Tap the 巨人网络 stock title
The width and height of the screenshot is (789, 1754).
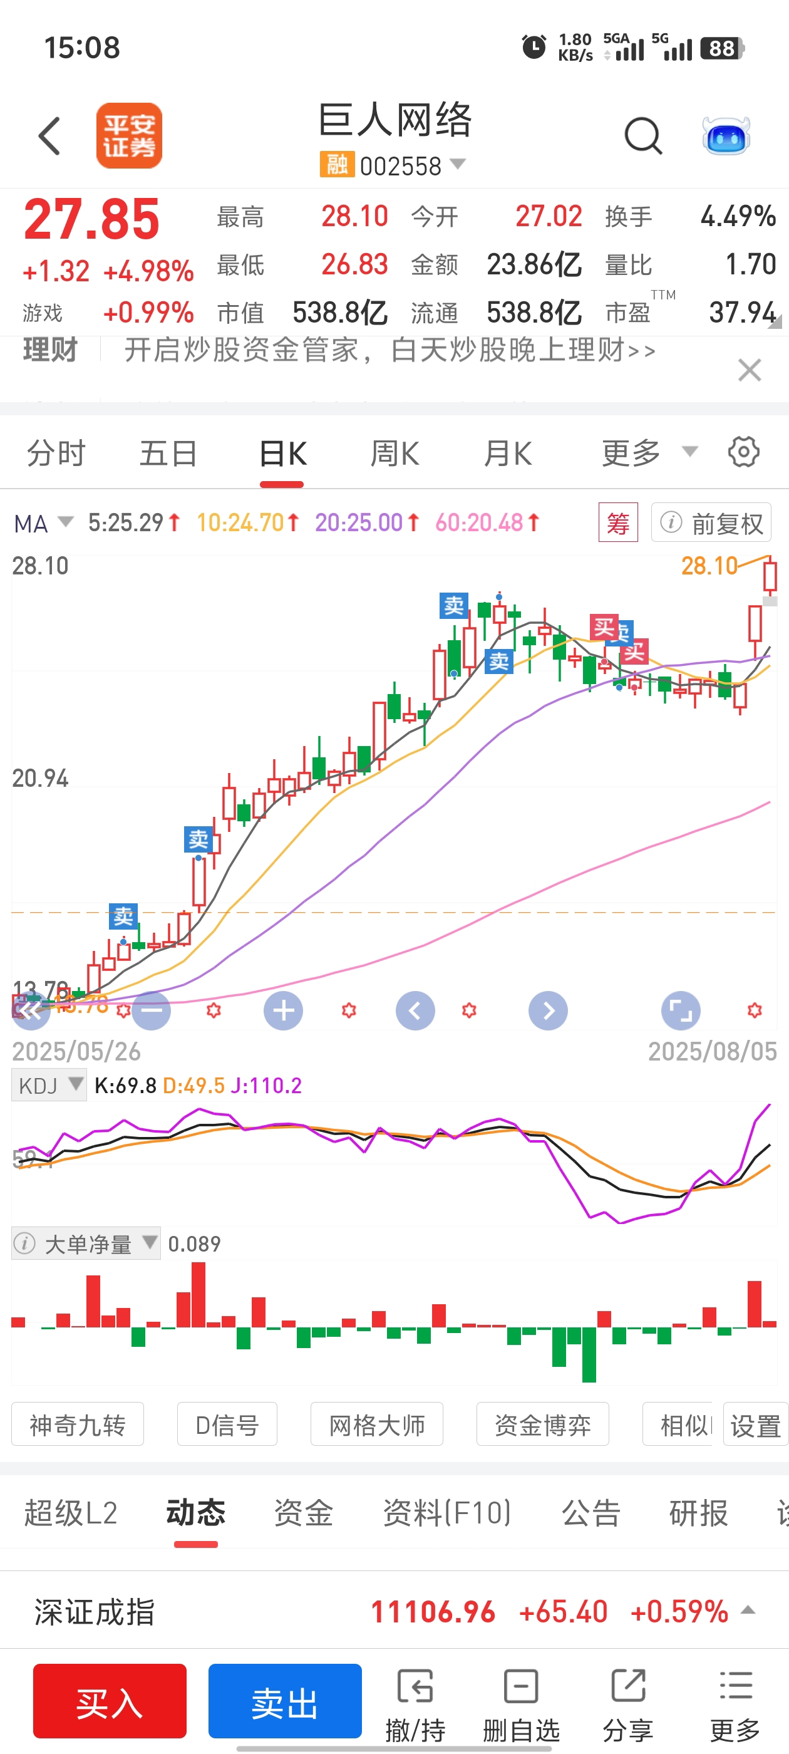pos(395,120)
